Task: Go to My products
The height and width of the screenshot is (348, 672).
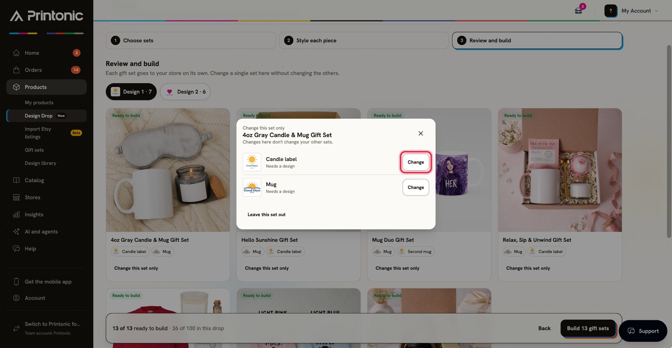Action: 39,103
